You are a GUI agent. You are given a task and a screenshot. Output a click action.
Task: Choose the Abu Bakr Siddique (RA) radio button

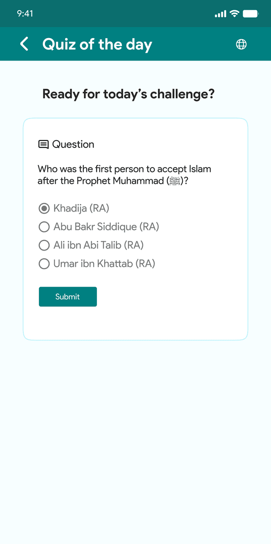click(x=44, y=227)
